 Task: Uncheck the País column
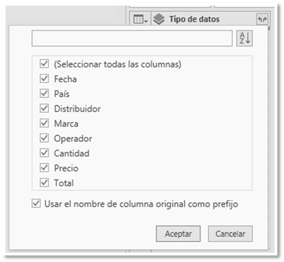(x=44, y=93)
